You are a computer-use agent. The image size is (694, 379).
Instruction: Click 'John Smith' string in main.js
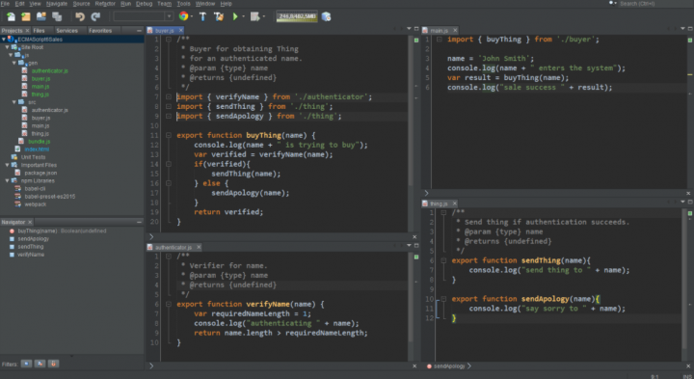click(504, 59)
